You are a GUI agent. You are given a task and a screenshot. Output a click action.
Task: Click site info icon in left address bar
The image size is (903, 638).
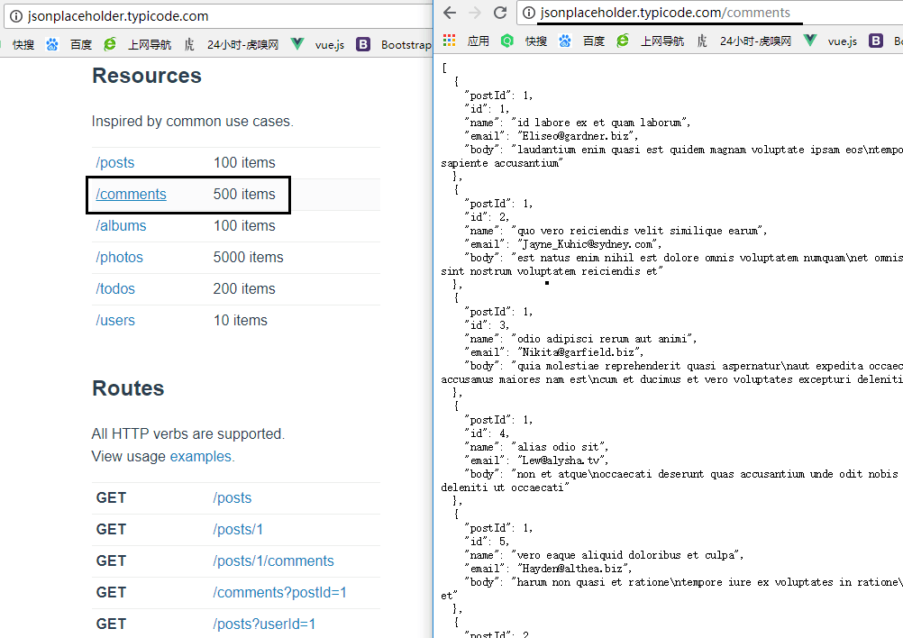tap(16, 16)
